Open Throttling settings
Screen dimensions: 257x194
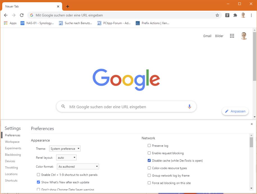11,167
